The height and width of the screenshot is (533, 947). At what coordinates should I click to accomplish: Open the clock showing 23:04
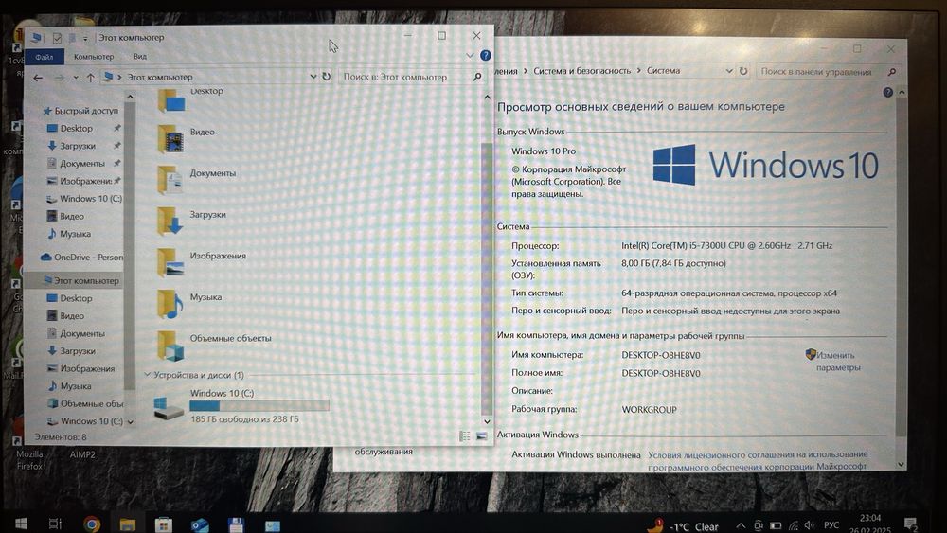tap(869, 524)
